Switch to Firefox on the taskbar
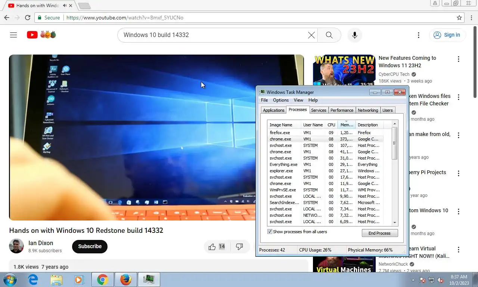 click(x=126, y=280)
